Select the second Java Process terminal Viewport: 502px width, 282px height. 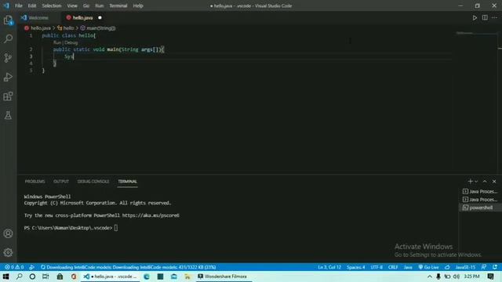[x=480, y=200]
